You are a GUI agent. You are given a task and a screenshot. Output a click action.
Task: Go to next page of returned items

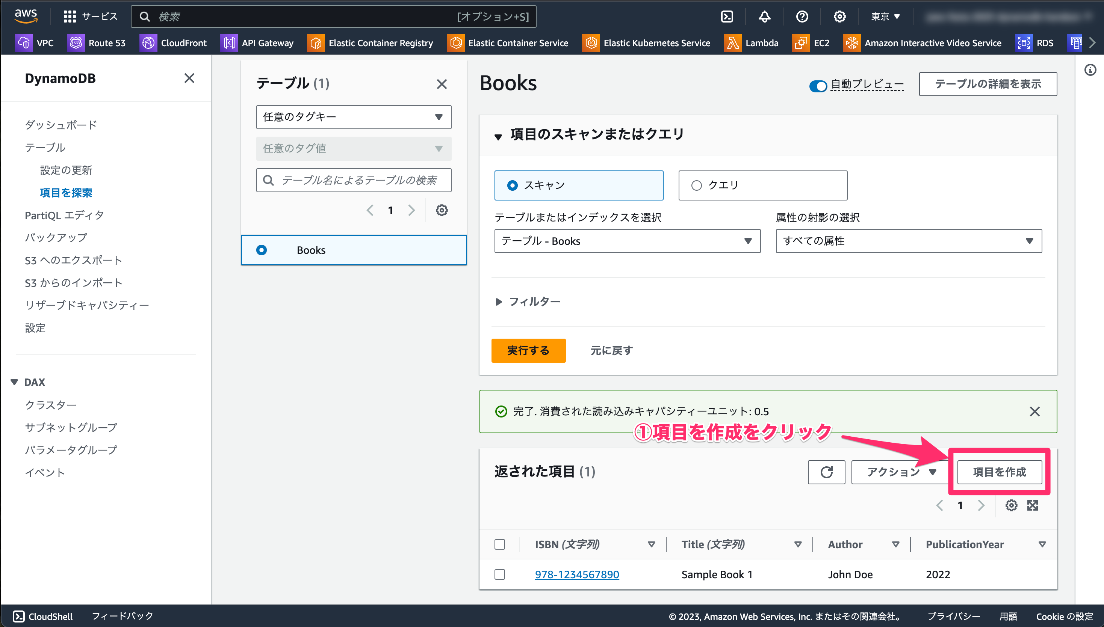pyautogui.click(x=981, y=505)
